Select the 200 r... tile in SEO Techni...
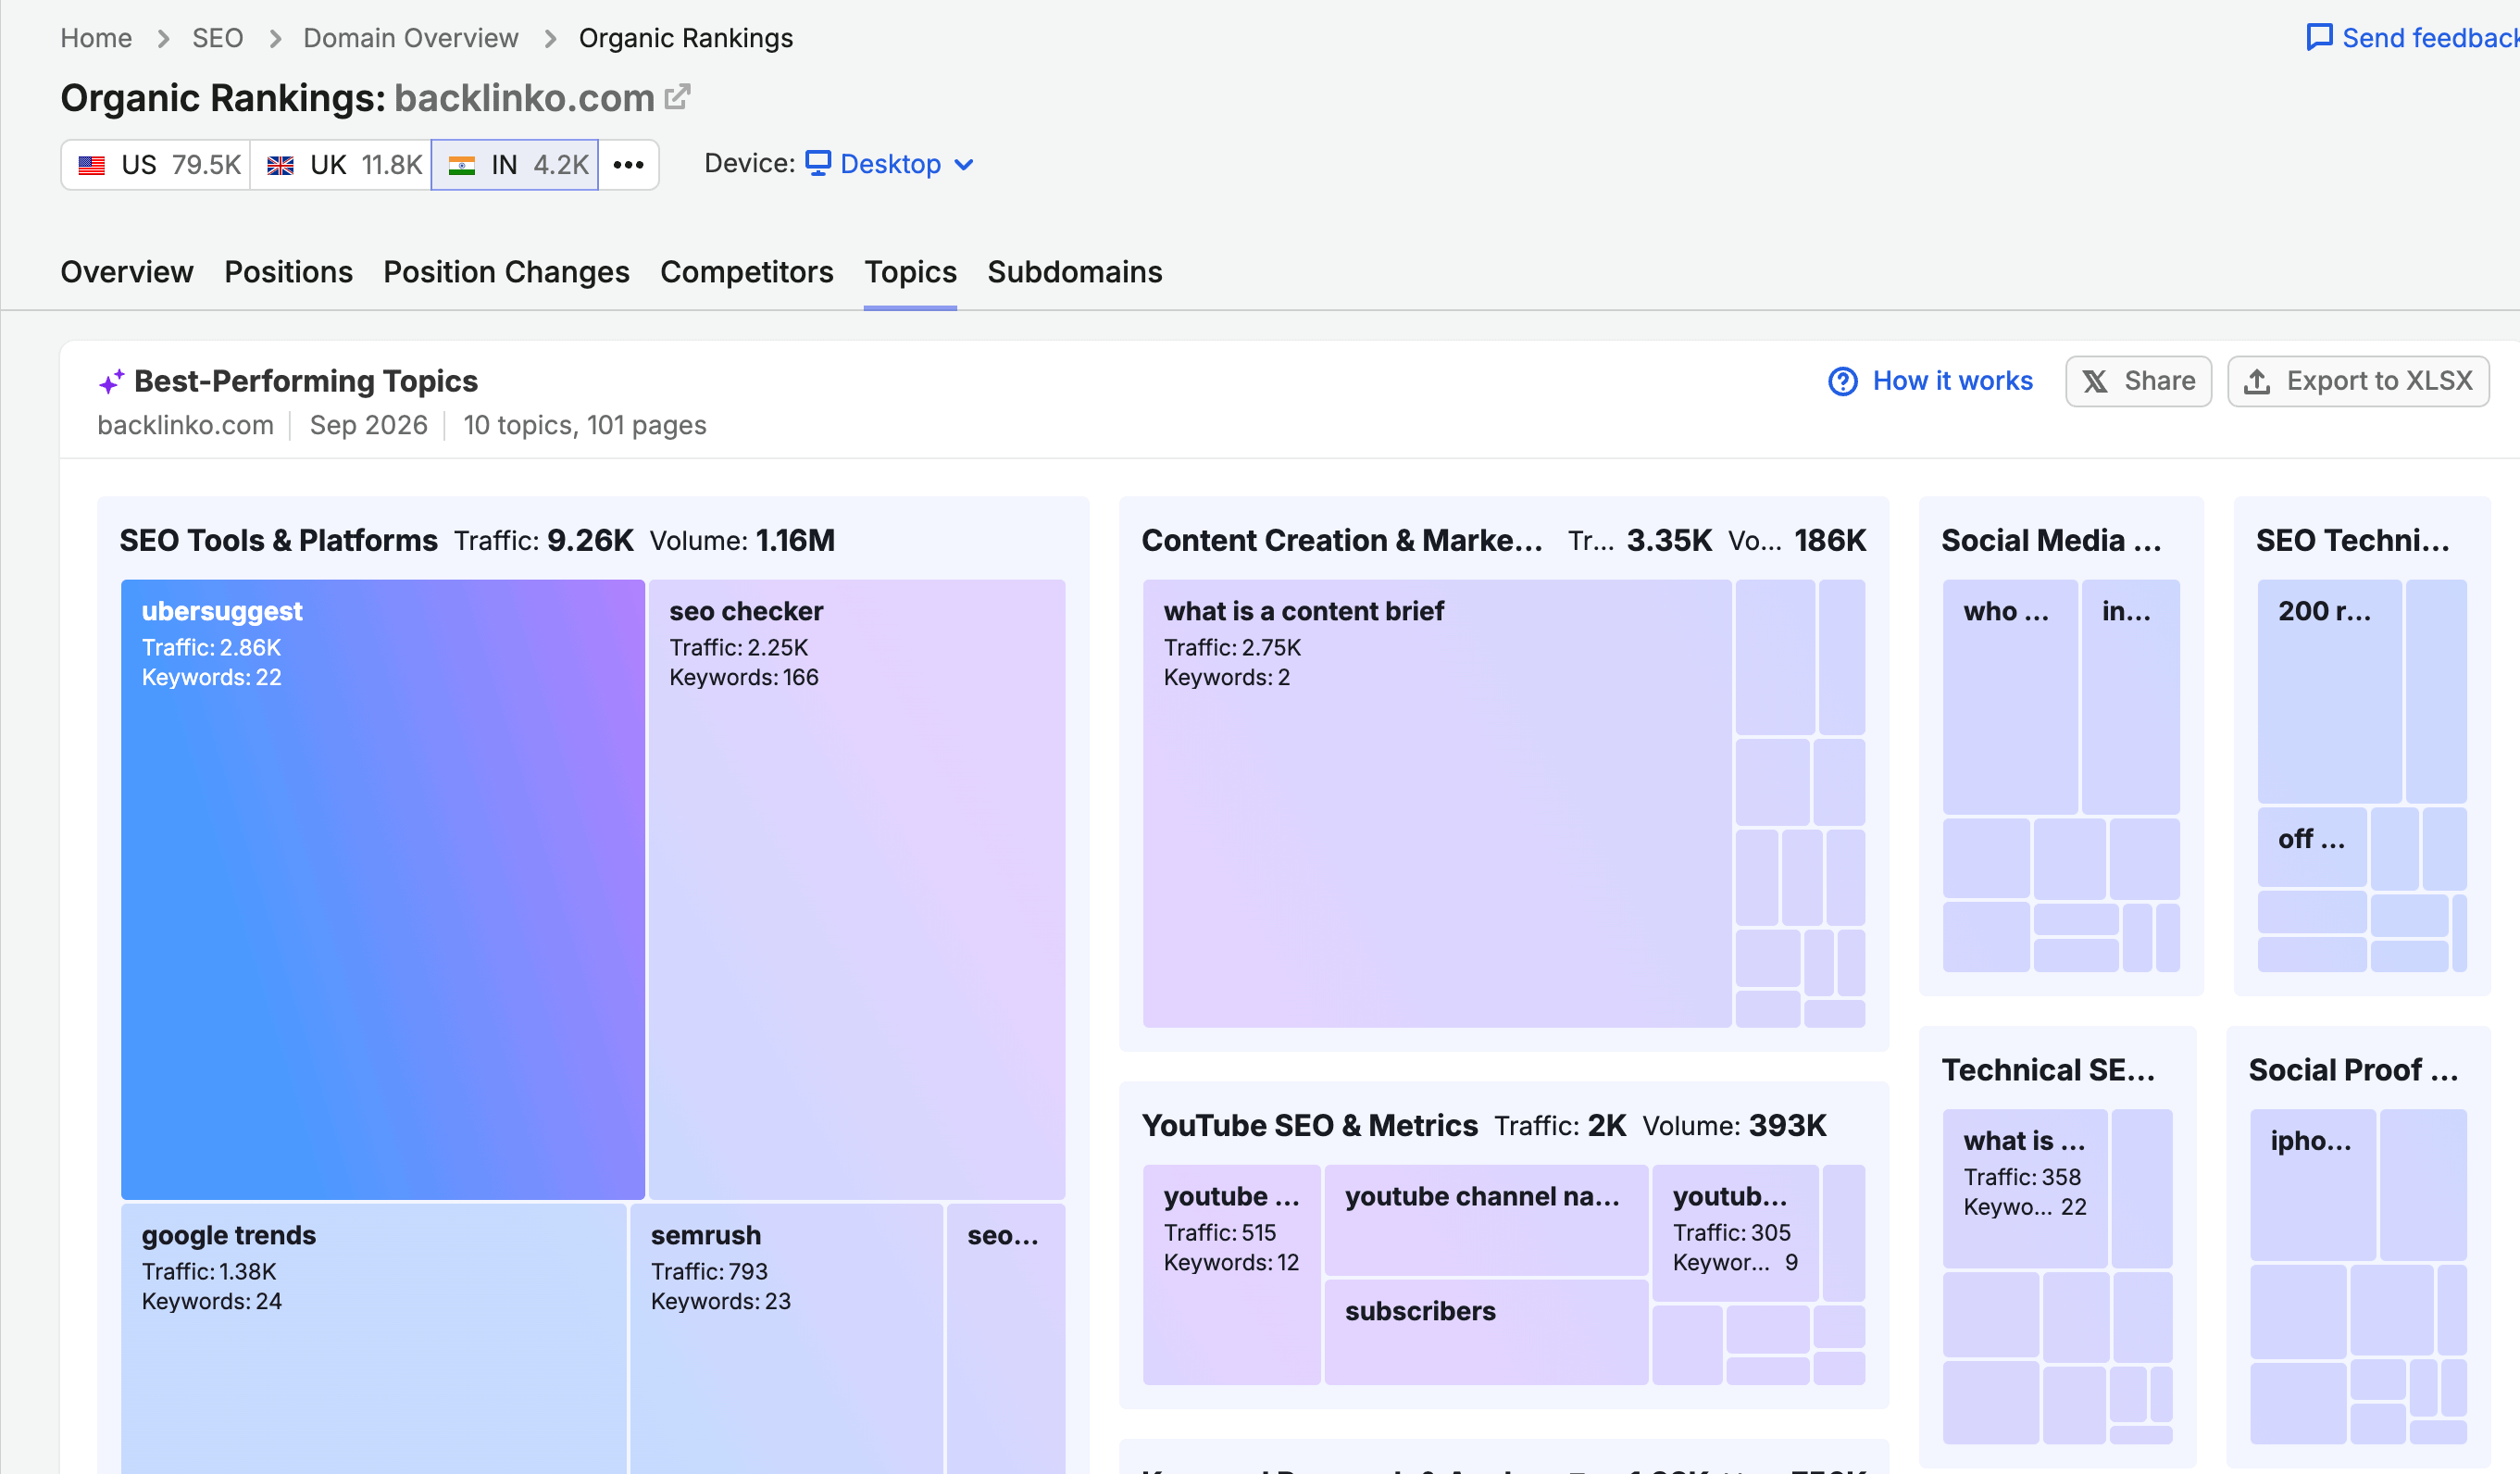2520x1474 pixels. coord(2329,691)
